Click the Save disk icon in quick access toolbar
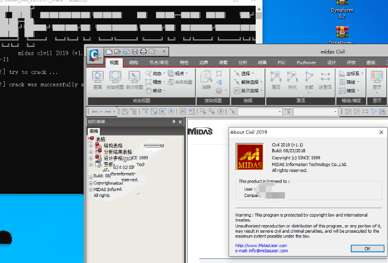The image size is (388, 263). pyautogui.click(x=135, y=52)
